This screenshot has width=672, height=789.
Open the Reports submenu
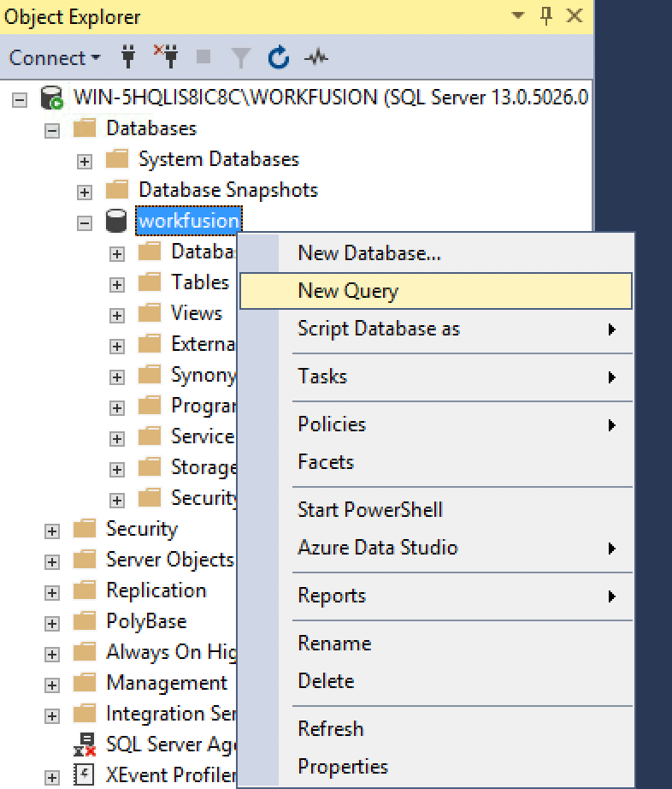[x=436, y=596]
